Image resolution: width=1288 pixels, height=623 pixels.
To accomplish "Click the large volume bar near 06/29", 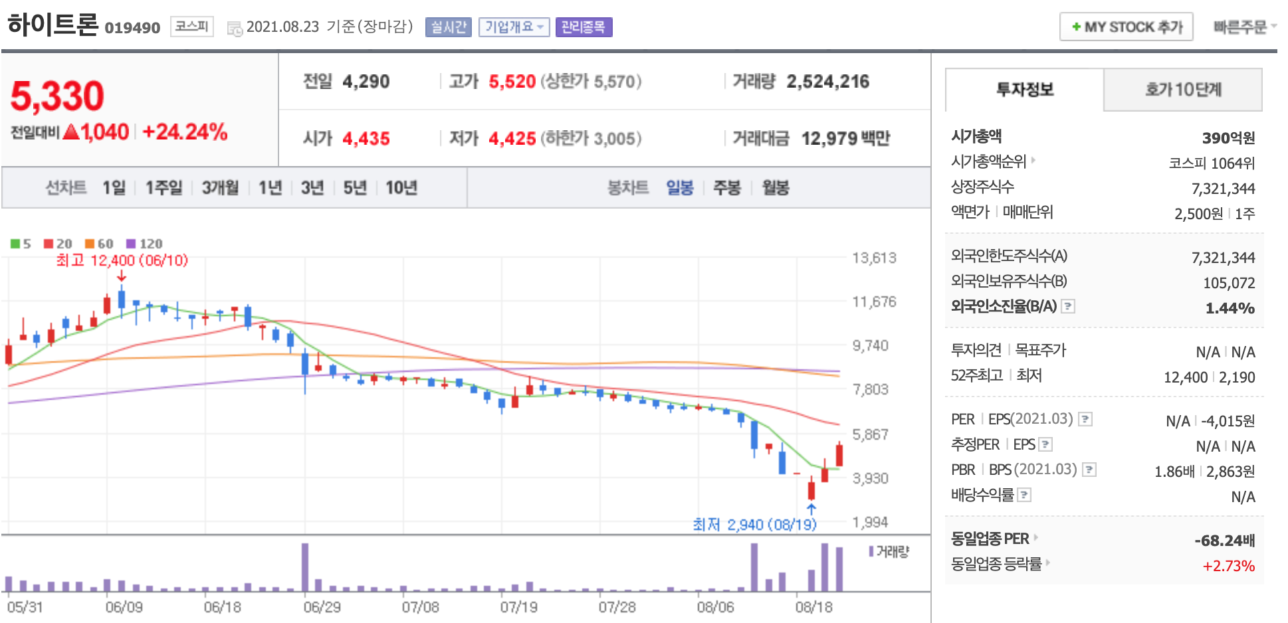I will [305, 567].
